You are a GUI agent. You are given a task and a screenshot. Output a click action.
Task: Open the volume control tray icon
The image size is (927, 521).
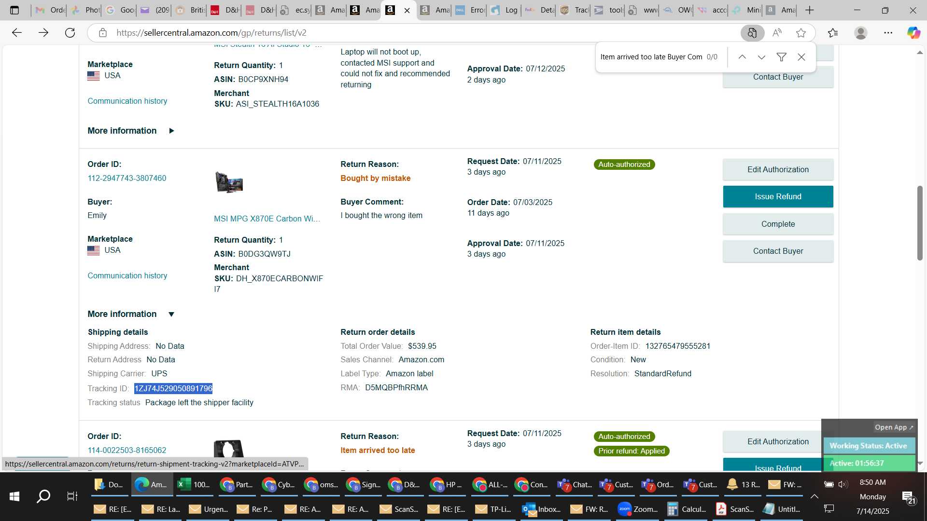click(x=843, y=484)
